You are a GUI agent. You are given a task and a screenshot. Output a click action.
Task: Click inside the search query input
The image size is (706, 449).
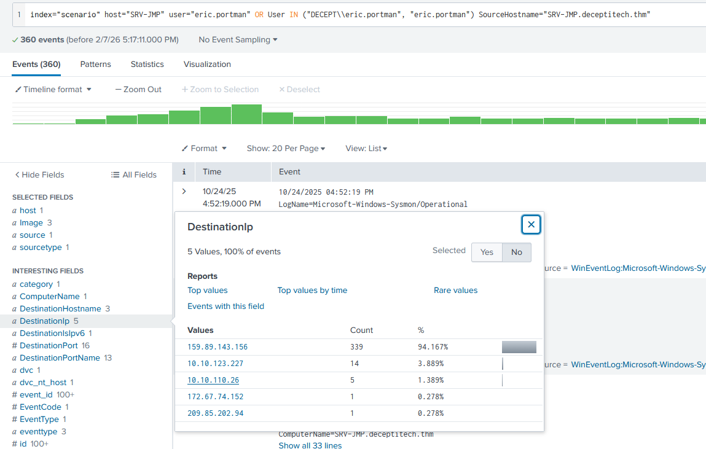click(360, 14)
